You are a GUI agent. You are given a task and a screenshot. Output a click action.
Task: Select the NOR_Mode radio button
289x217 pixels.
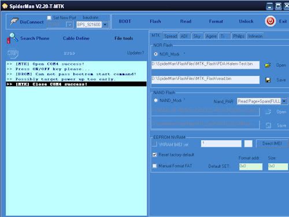point(155,54)
